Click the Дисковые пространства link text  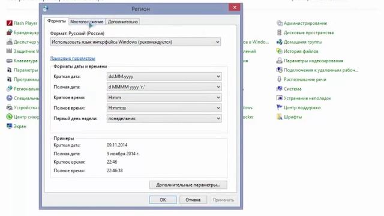click(x=309, y=32)
